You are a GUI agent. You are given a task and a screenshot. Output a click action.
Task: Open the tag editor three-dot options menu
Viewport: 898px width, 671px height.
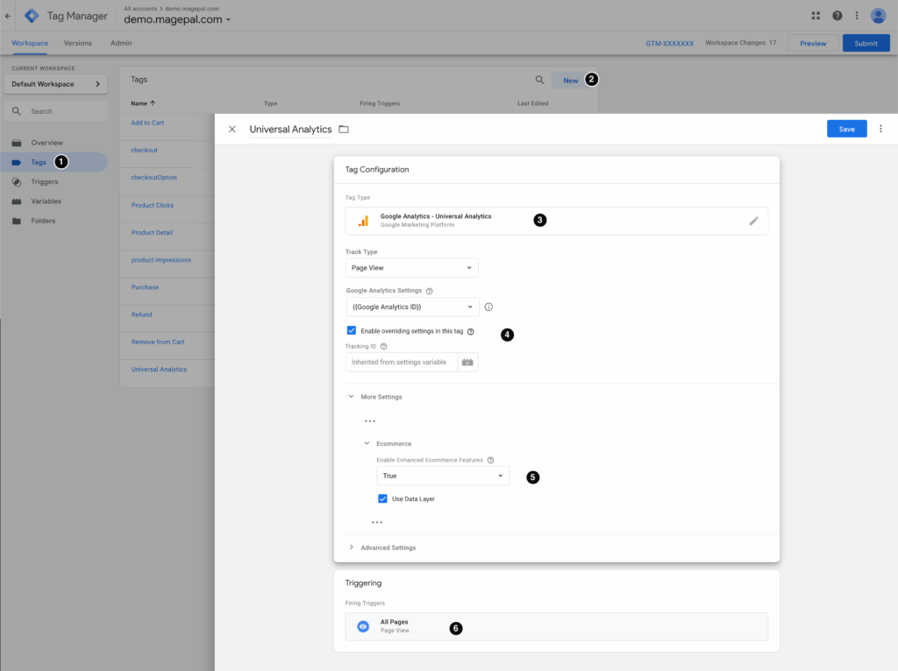coord(880,129)
